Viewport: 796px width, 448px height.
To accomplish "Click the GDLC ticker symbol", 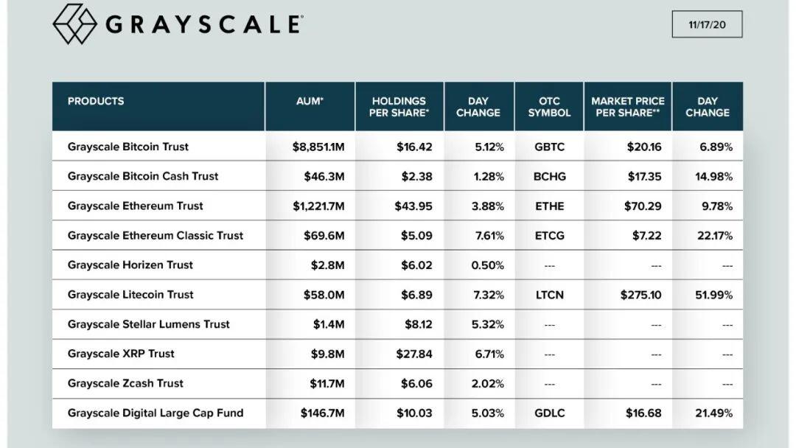I will coord(549,413).
